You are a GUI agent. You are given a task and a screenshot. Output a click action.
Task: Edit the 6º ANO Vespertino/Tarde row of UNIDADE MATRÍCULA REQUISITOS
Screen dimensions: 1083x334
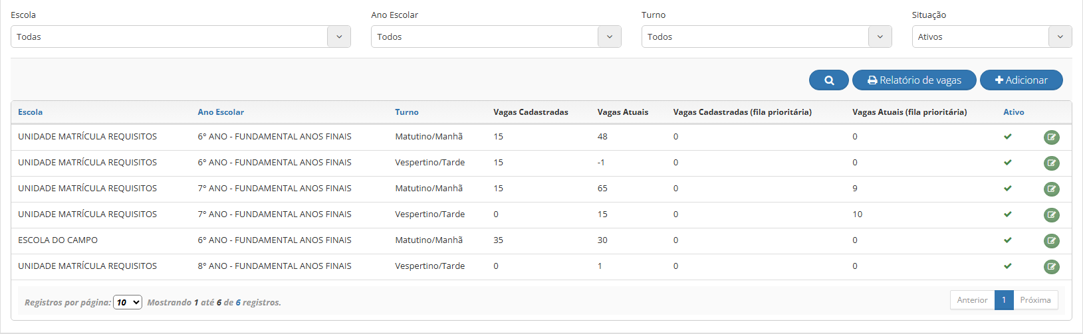click(1051, 163)
